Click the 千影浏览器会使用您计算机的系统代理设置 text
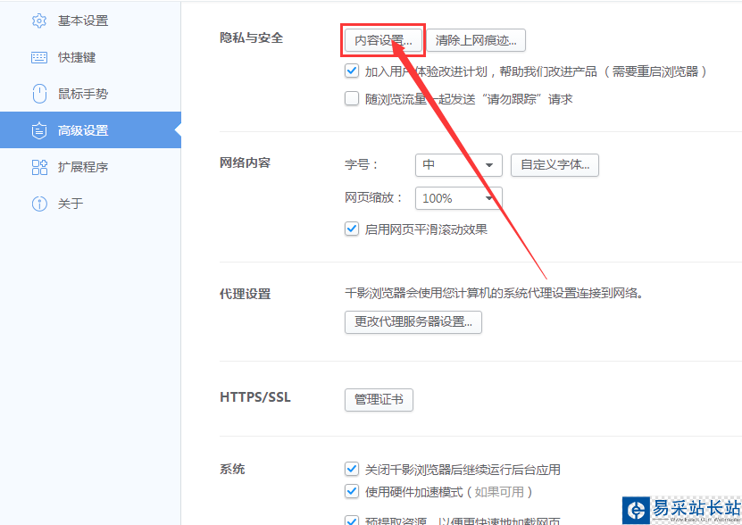 pyautogui.click(x=494, y=293)
